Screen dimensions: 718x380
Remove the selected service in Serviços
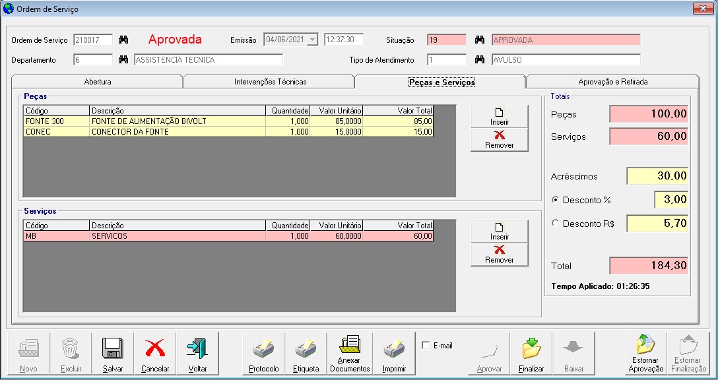click(x=499, y=254)
